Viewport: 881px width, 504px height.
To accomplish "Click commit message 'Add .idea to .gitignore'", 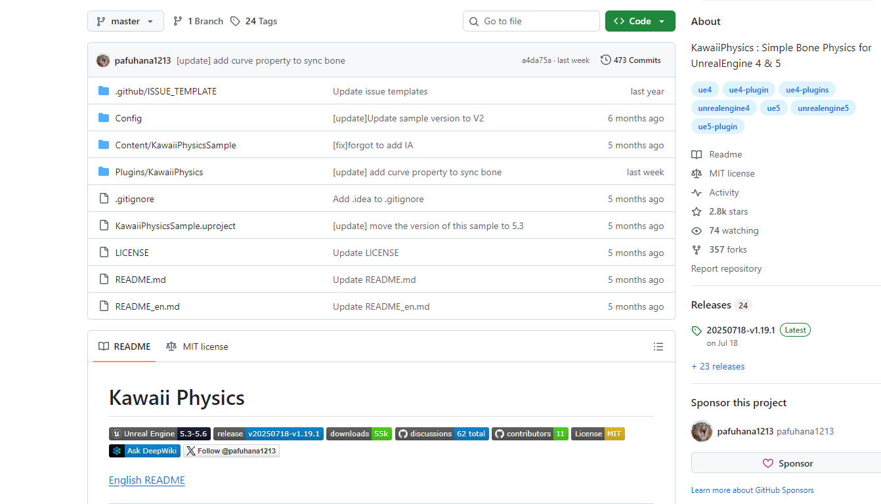I will 378,199.
